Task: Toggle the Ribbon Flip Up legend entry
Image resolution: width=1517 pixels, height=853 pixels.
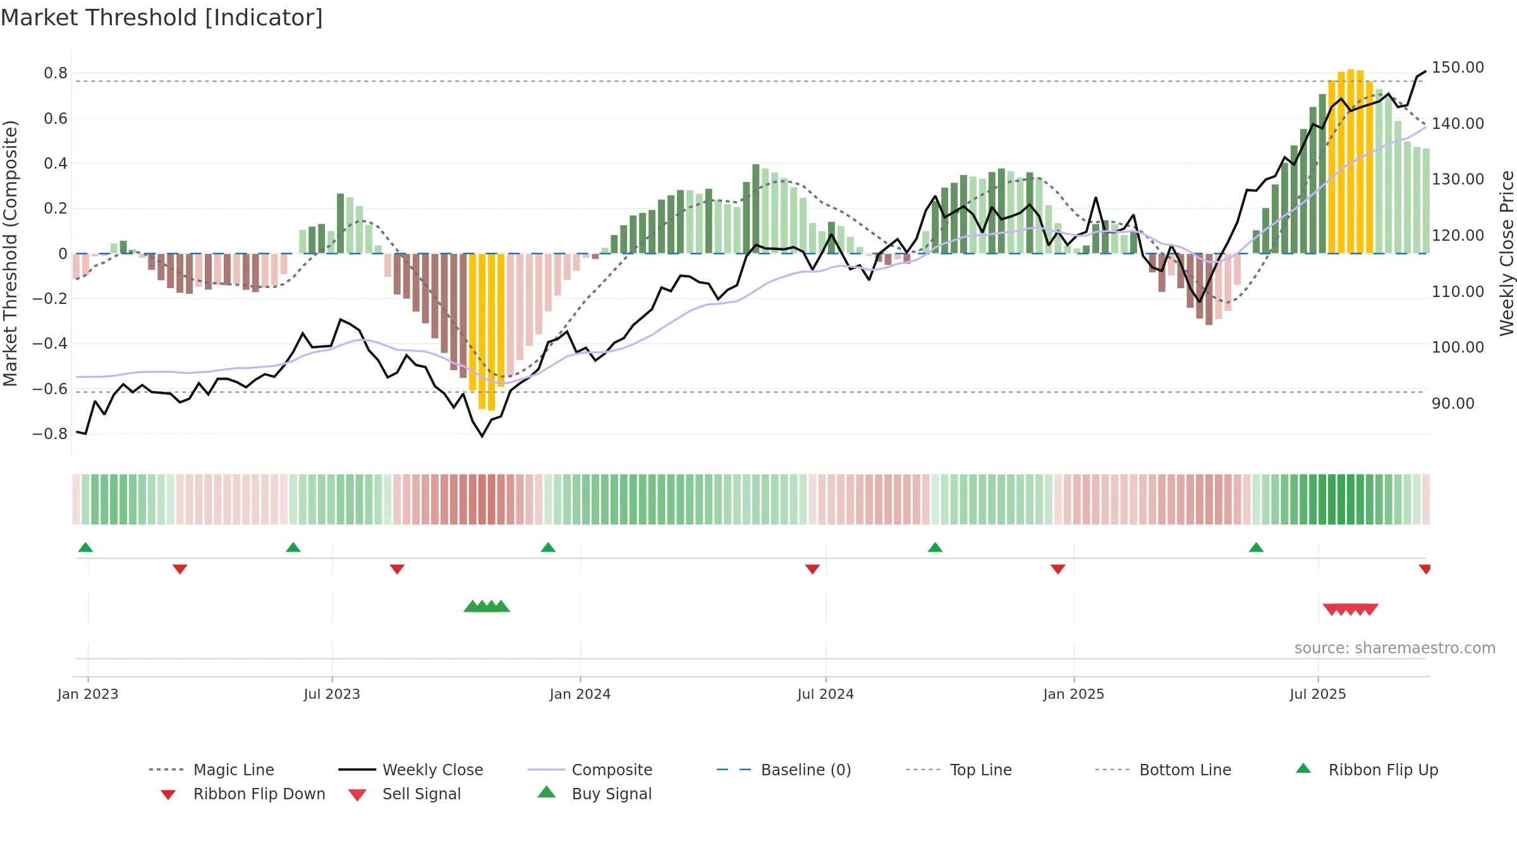Action: pyautogui.click(x=1367, y=770)
